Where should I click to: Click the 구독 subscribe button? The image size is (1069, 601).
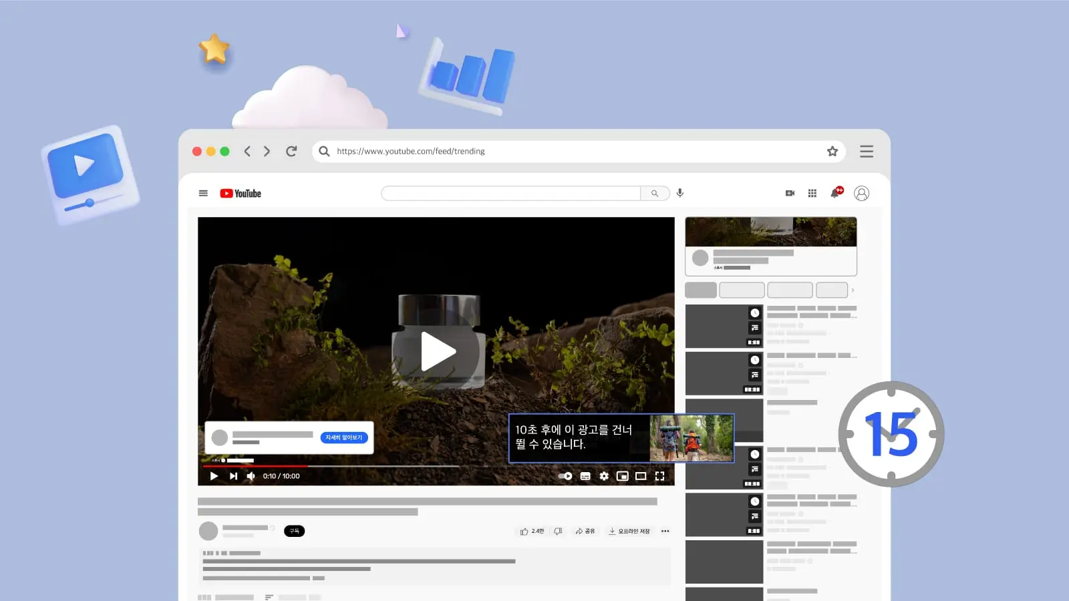click(294, 531)
